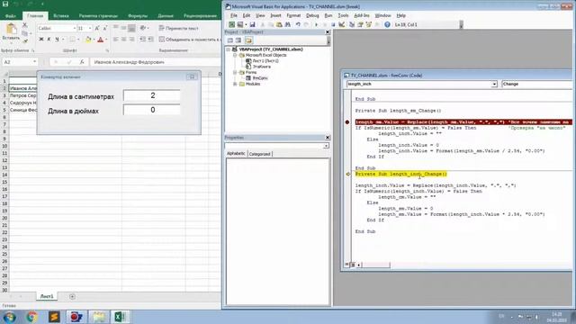The height and width of the screenshot is (324, 576).
Task: Toggle Full Module View button in code window
Action: [352, 265]
